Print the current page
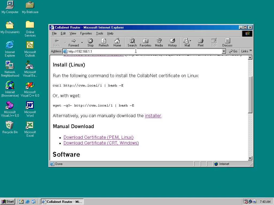Viewport: 274px width, 205px height. click(200, 43)
